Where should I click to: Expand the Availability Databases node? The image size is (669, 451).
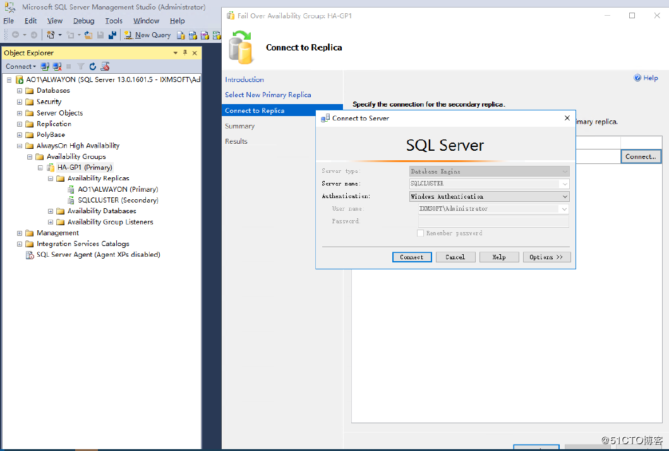(x=51, y=211)
